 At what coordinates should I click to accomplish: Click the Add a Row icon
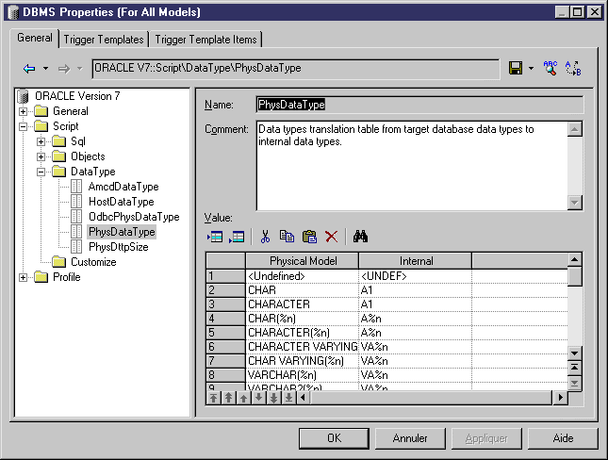[x=237, y=237]
